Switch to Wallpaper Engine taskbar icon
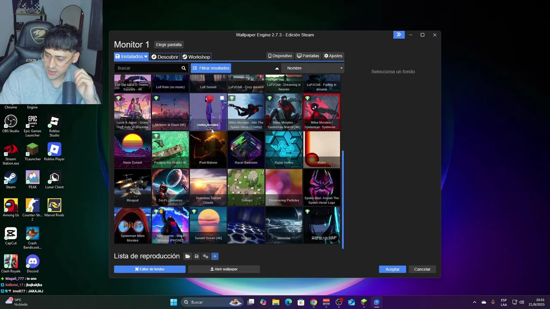 376,302
